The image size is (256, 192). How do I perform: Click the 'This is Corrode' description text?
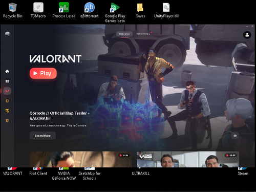58,125
